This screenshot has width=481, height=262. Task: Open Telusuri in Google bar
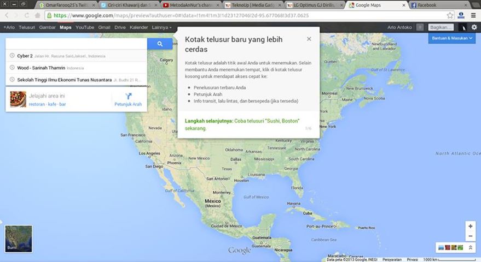[x=27, y=27]
